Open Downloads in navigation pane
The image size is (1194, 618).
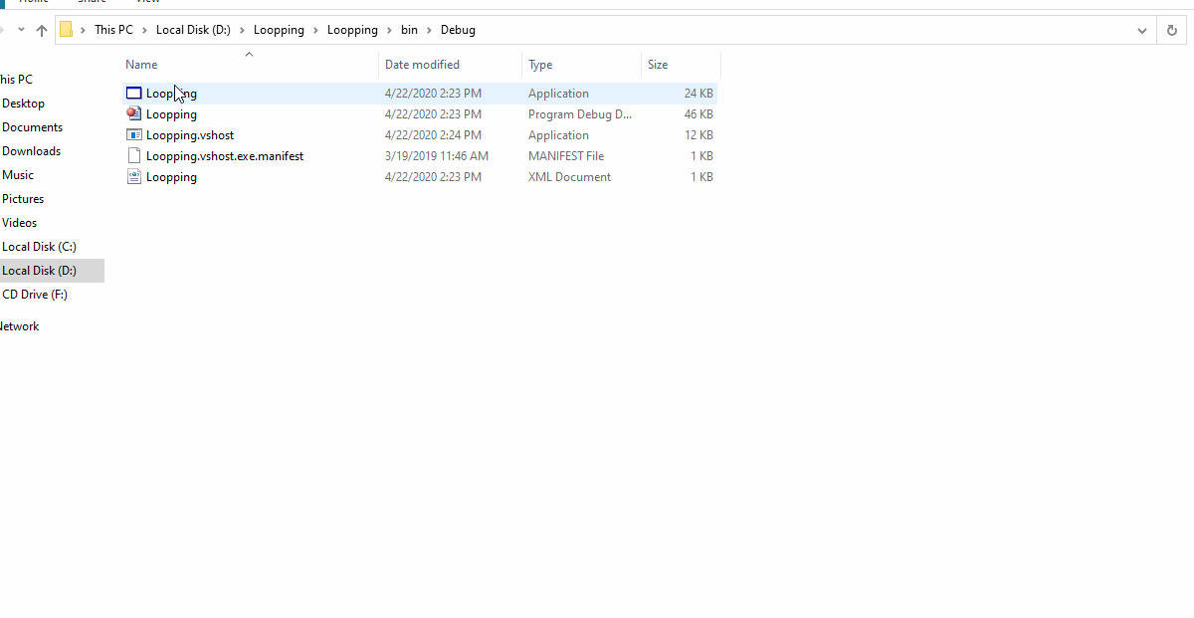[31, 151]
